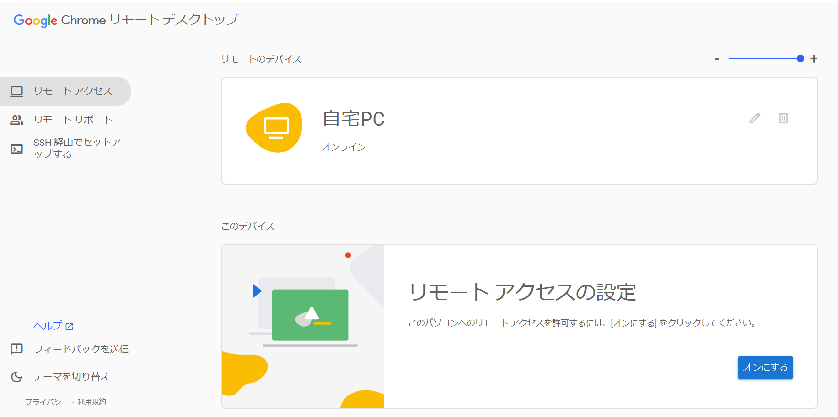This screenshot has height=417, width=838.
Task: Decrease device card size with minus button
Action: point(717,59)
